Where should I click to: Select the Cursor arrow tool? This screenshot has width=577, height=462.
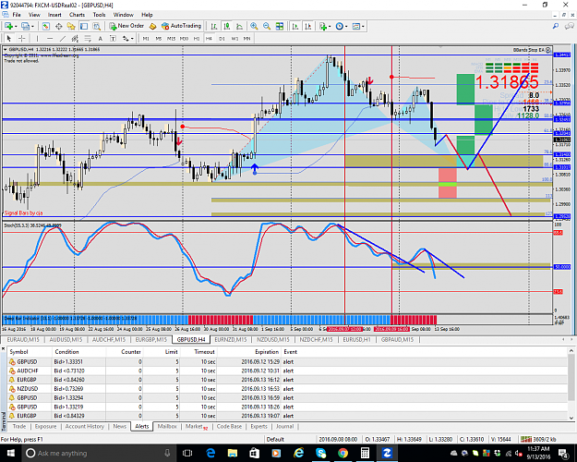click(9, 38)
